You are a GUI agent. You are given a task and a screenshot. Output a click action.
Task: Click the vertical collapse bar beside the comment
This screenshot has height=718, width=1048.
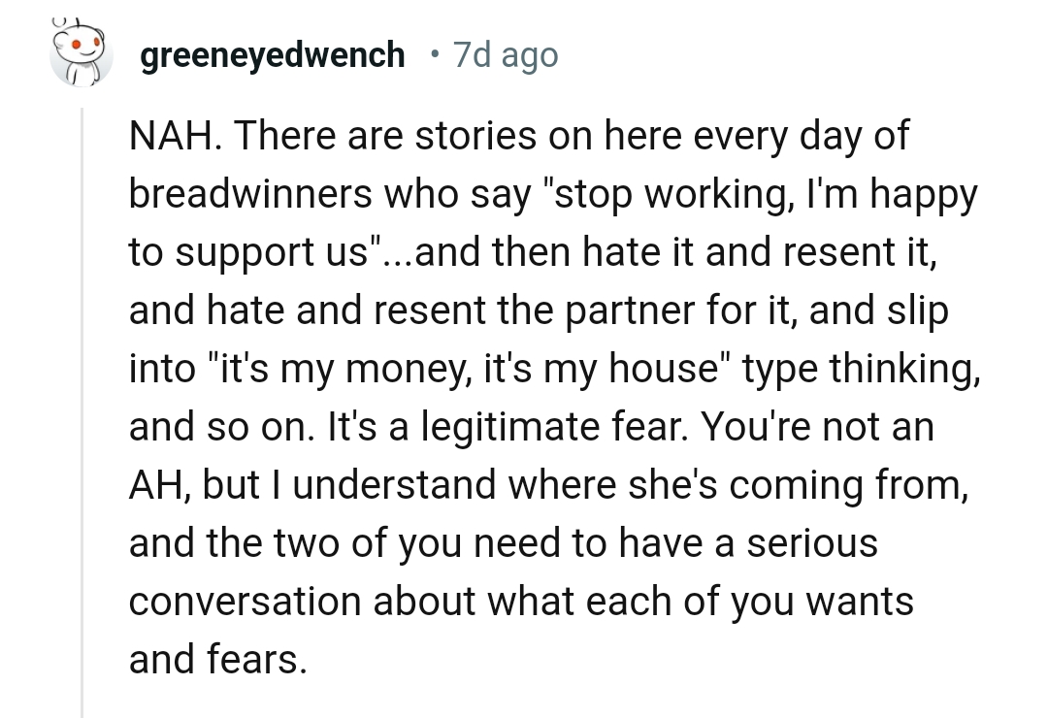tap(82, 388)
